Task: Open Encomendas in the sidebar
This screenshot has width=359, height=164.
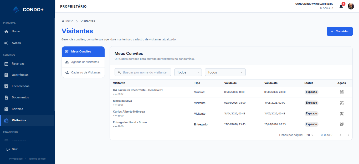Action: point(27,86)
